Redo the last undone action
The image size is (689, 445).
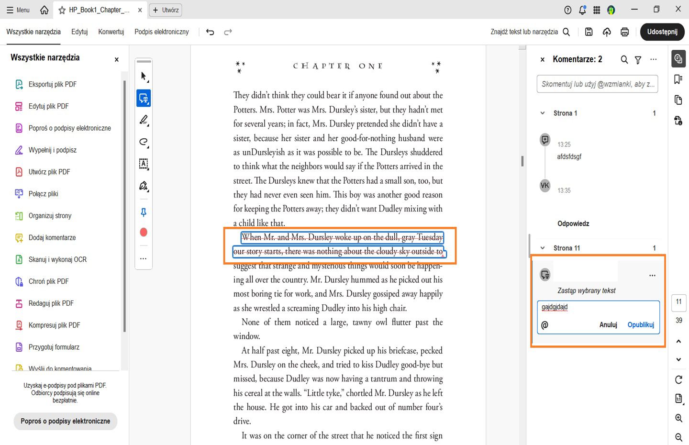coord(228,32)
